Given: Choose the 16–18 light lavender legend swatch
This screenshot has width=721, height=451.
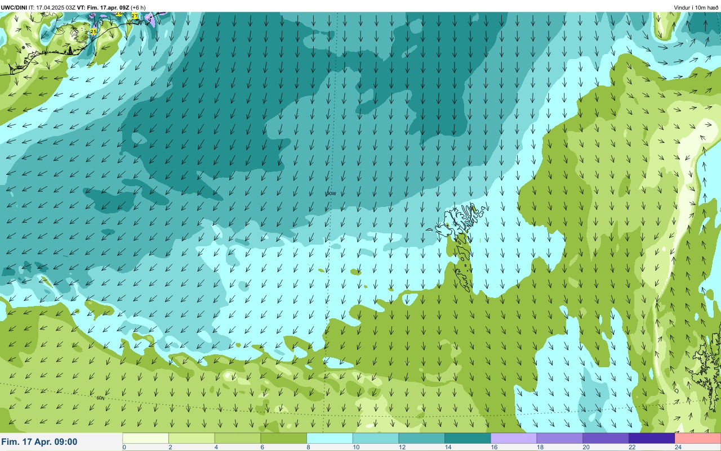Looking at the screenshot, I should 514,438.
